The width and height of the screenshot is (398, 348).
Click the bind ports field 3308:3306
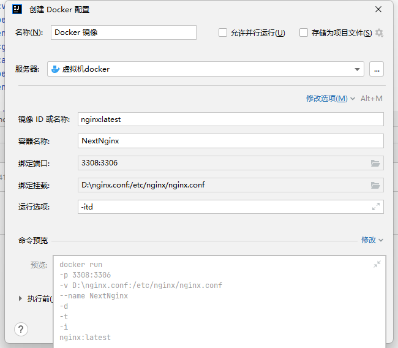tap(231, 163)
